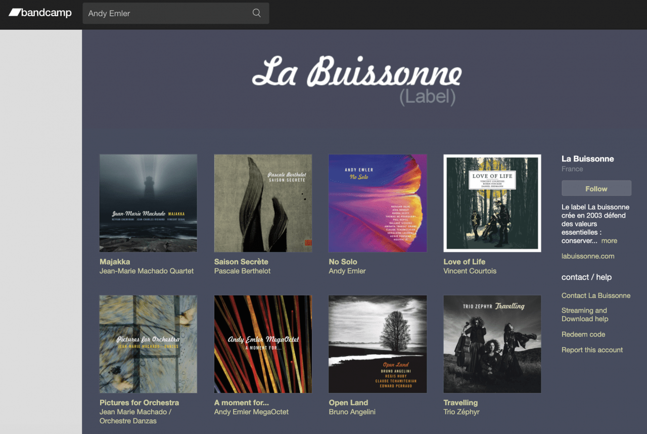Expand the label bio with more
The height and width of the screenshot is (434, 647).
pyautogui.click(x=609, y=241)
